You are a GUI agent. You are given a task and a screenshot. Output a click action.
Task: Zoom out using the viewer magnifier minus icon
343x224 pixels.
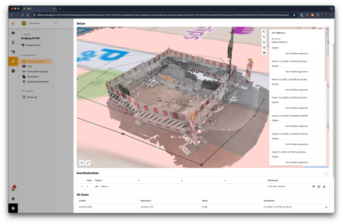[264, 37]
